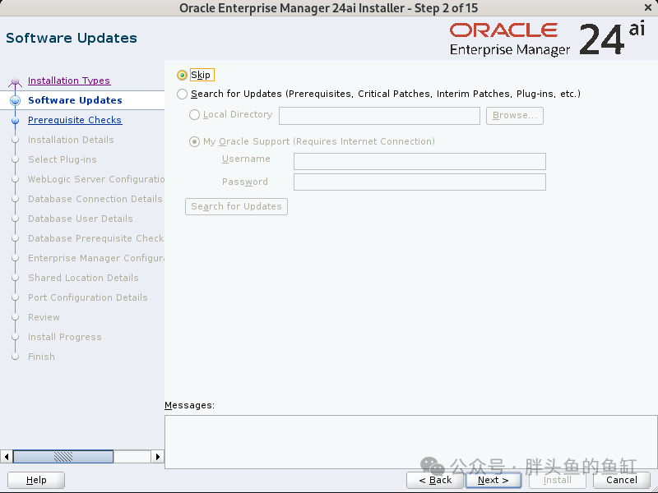Click the Search for Updates button
Viewport: 658px width, 493px height.
[236, 207]
